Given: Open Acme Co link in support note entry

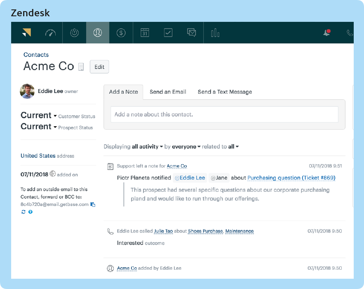Looking at the screenshot, I should pos(177,166).
